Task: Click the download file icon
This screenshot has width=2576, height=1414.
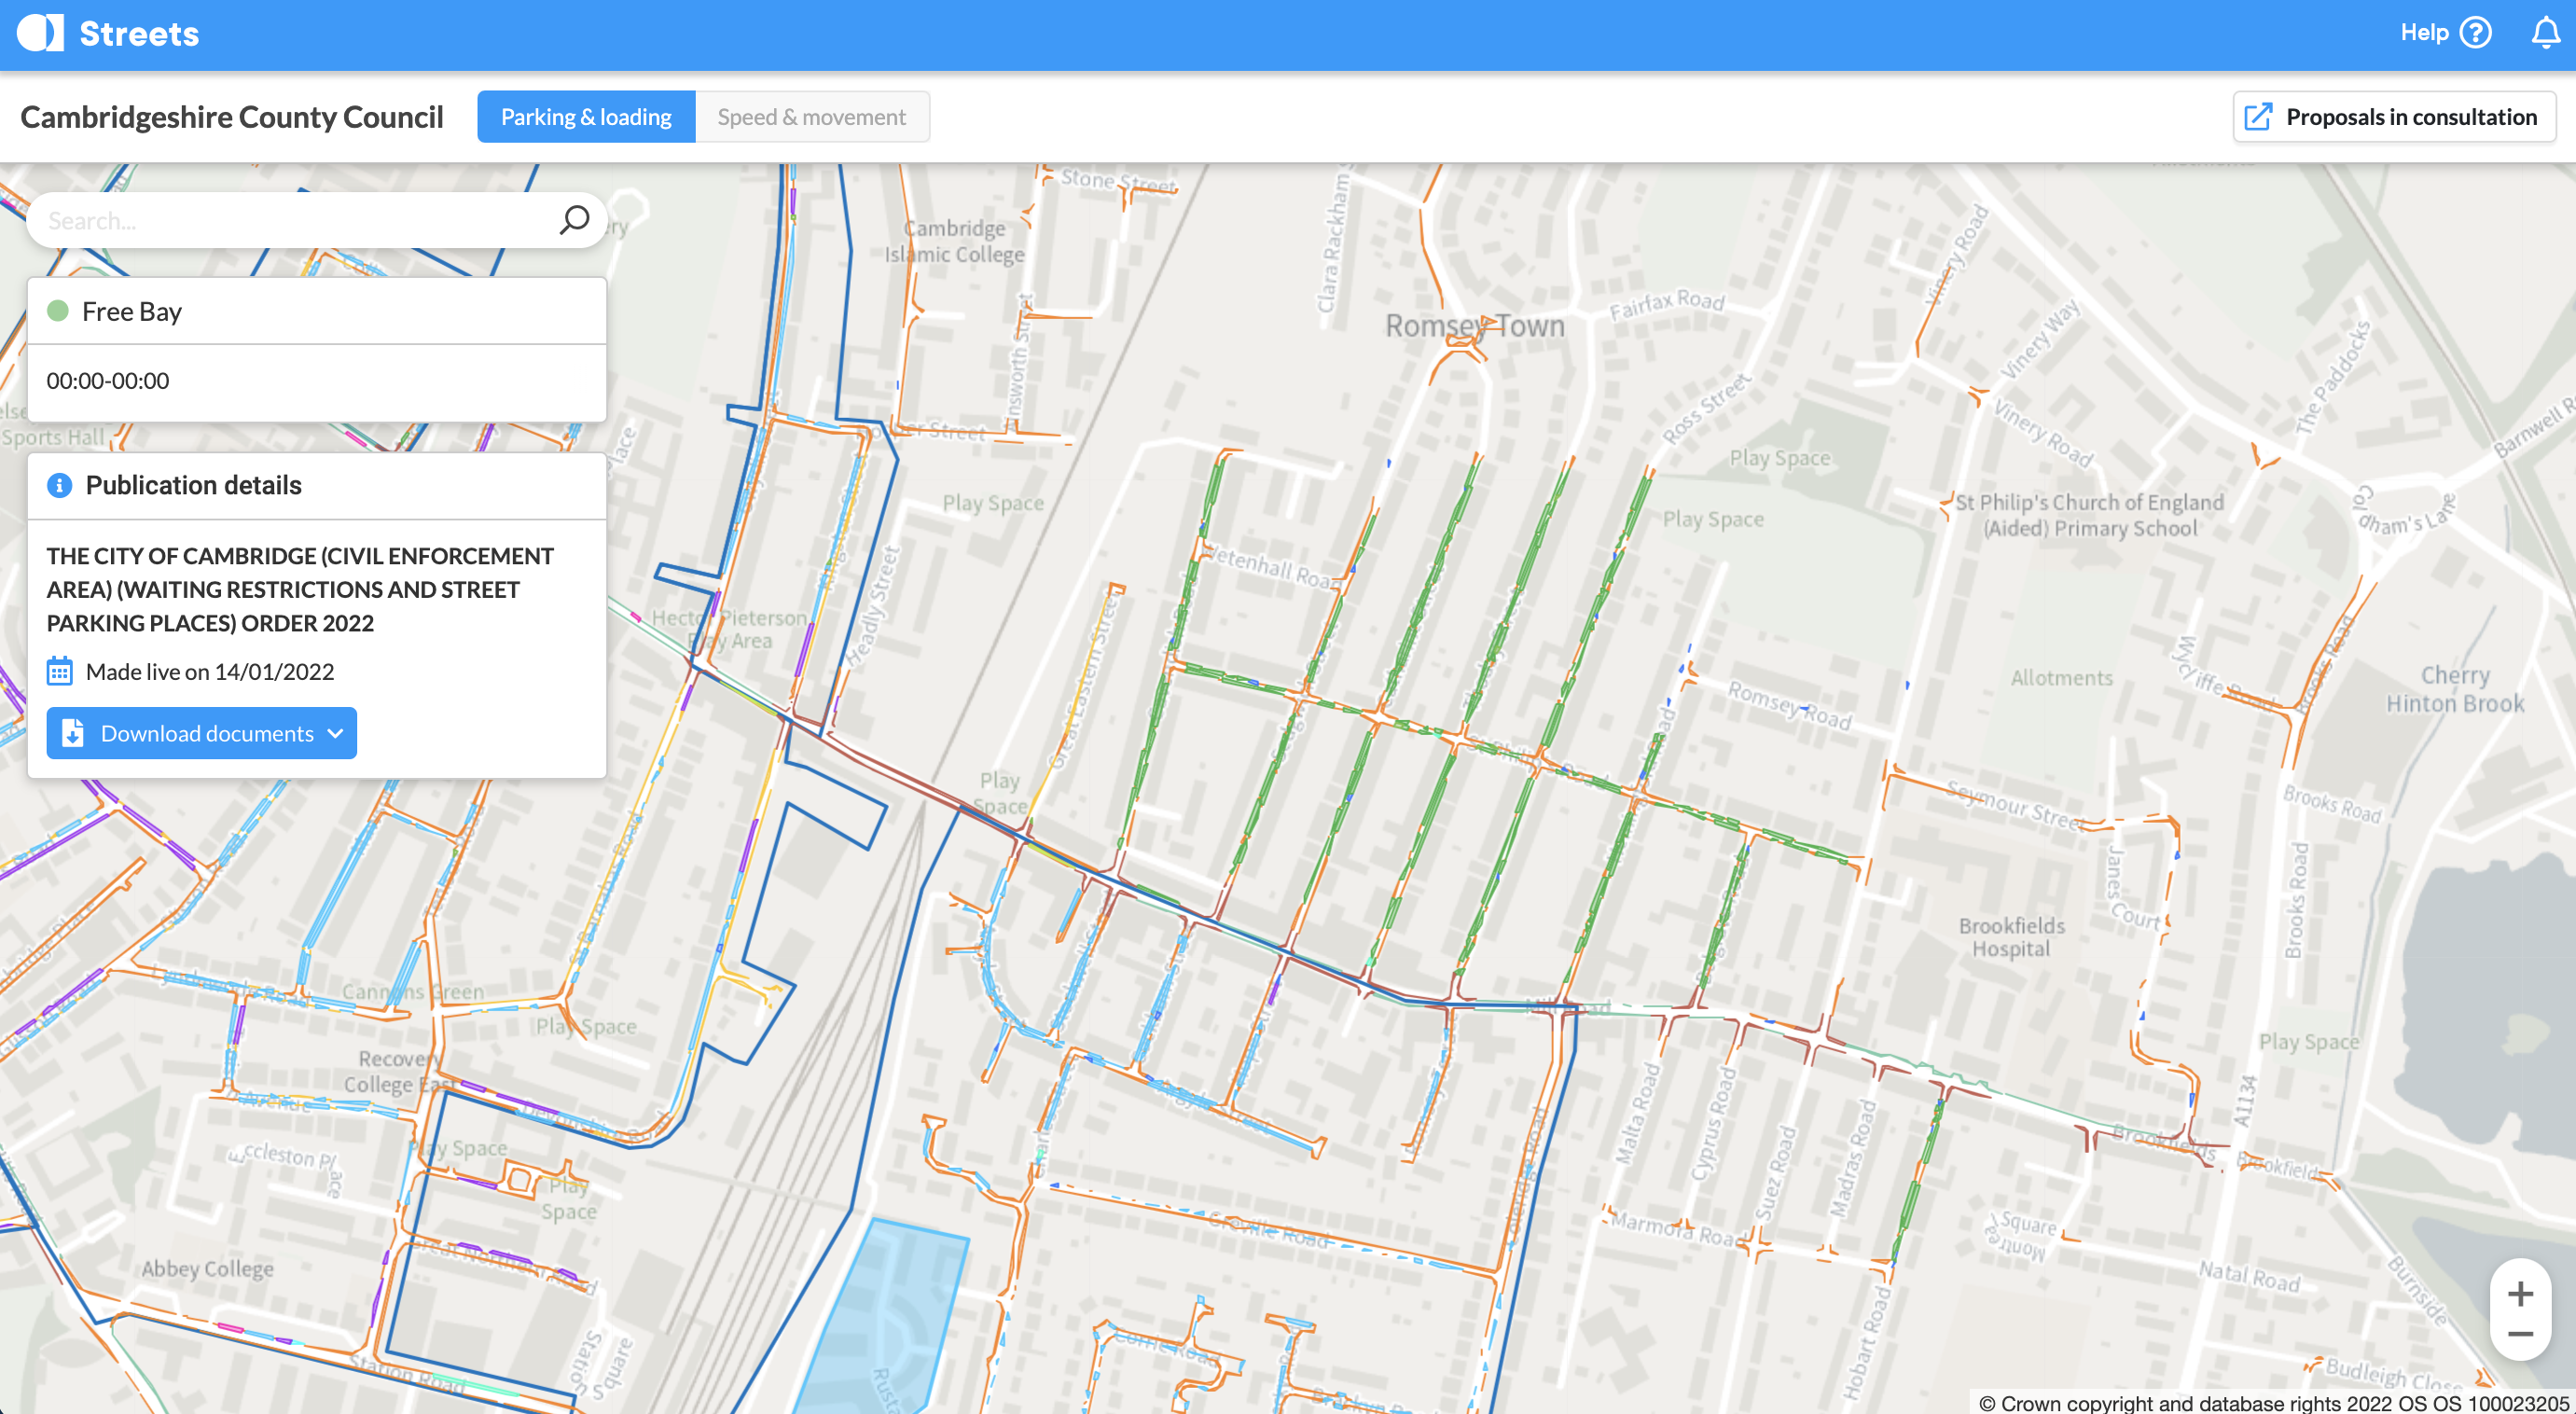Action: (73, 733)
